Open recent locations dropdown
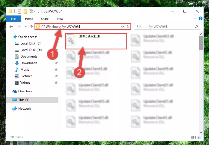The image size is (209, 145). pyautogui.click(x=26, y=27)
